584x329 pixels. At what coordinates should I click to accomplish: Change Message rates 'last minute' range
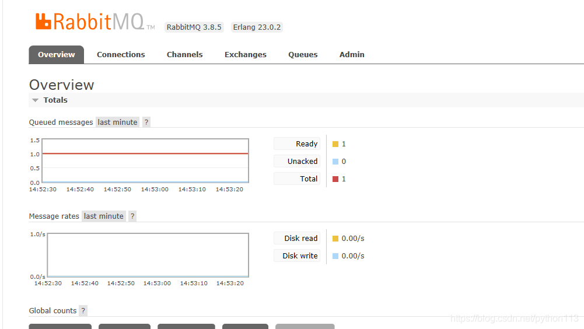click(103, 216)
